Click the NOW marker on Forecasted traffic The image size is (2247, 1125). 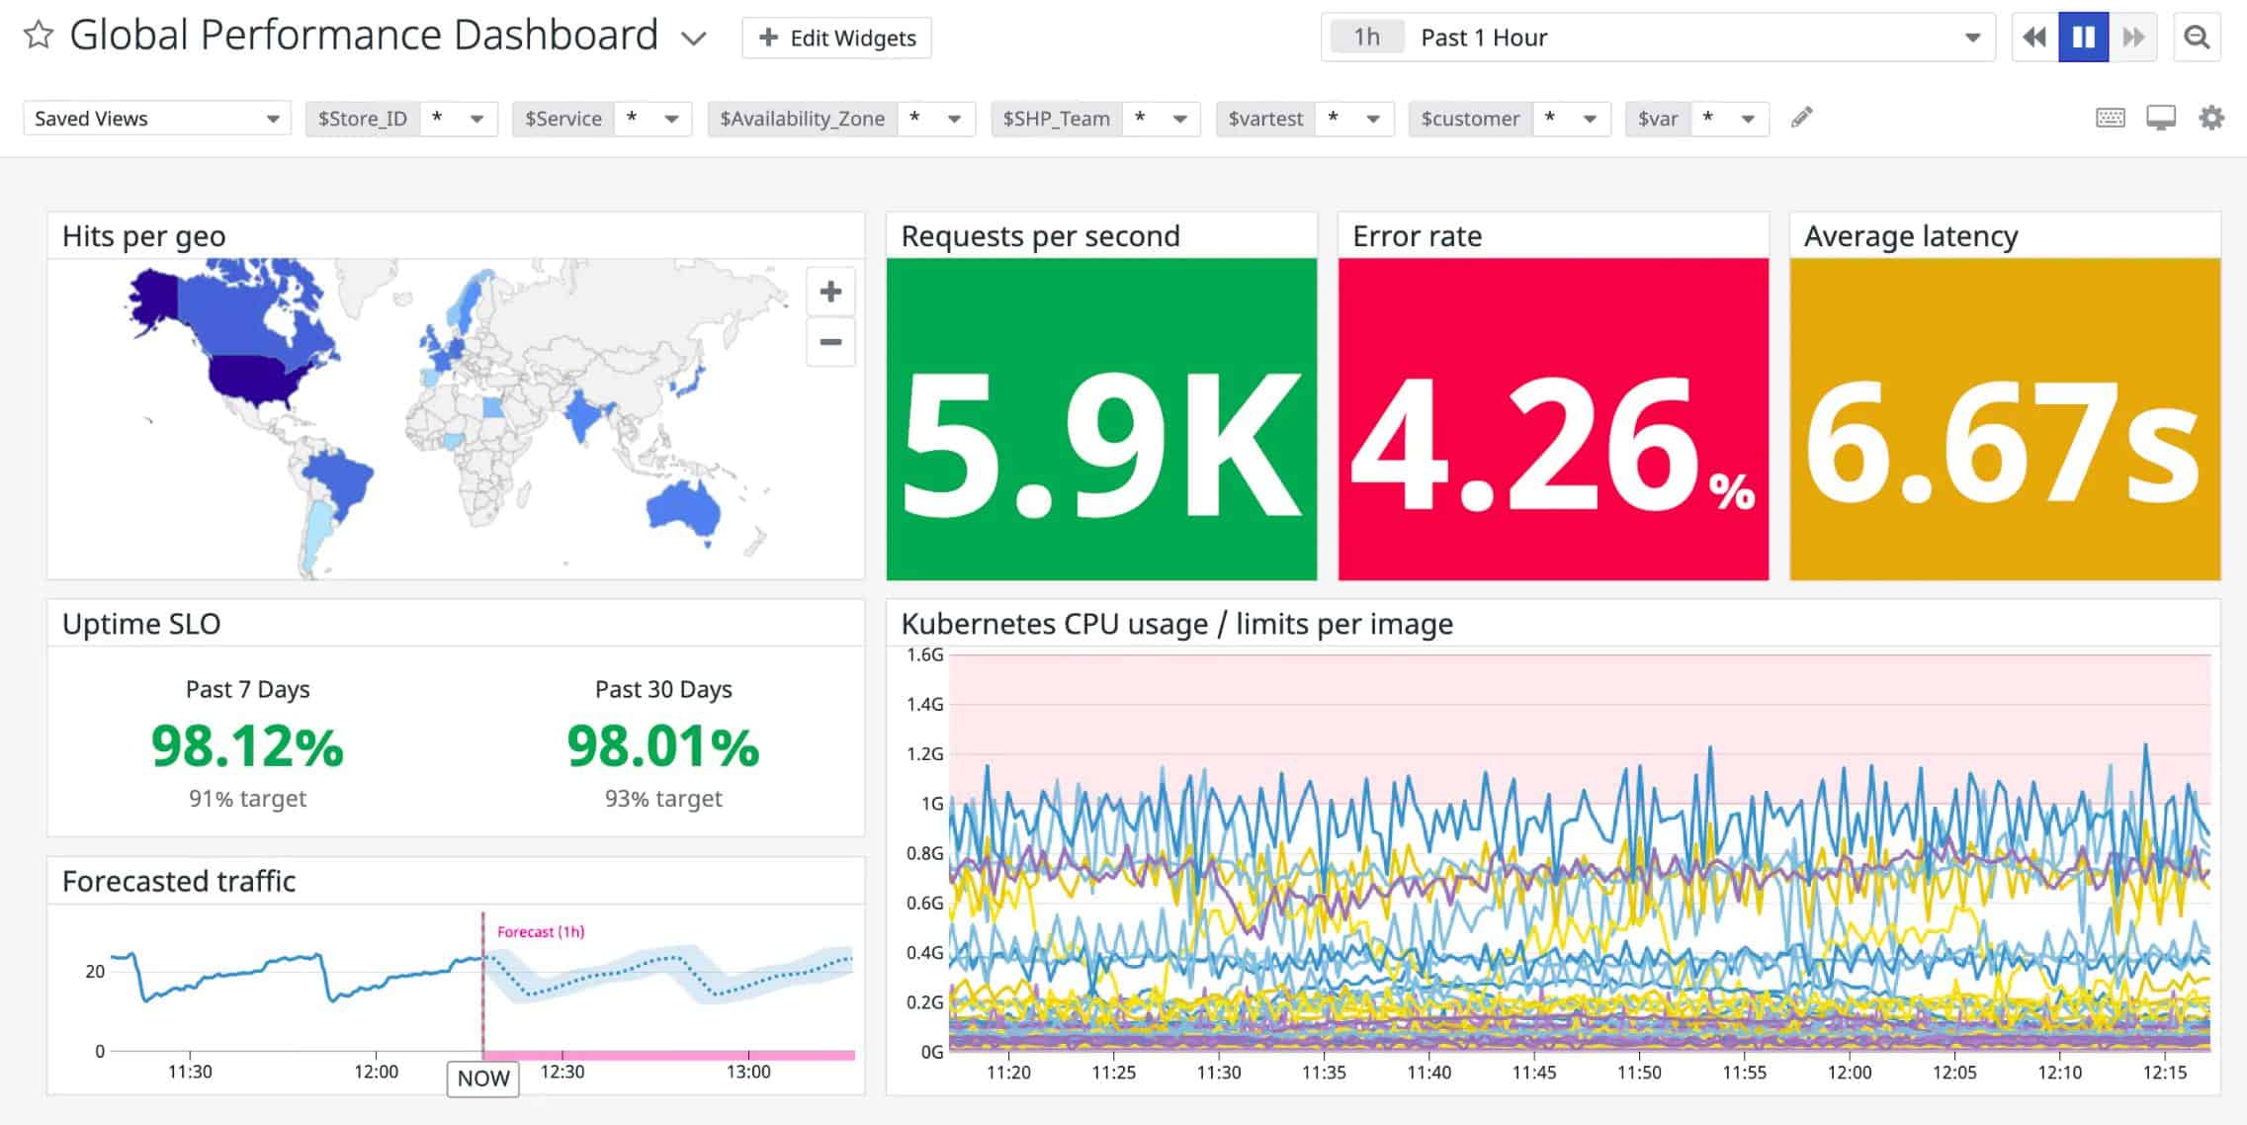coord(482,1079)
